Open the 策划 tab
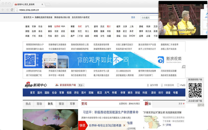208x130 pixels. click(61, 103)
